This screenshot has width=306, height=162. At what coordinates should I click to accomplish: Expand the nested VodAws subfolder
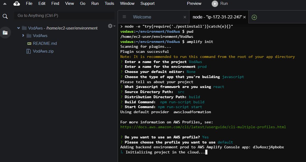(x=23, y=36)
